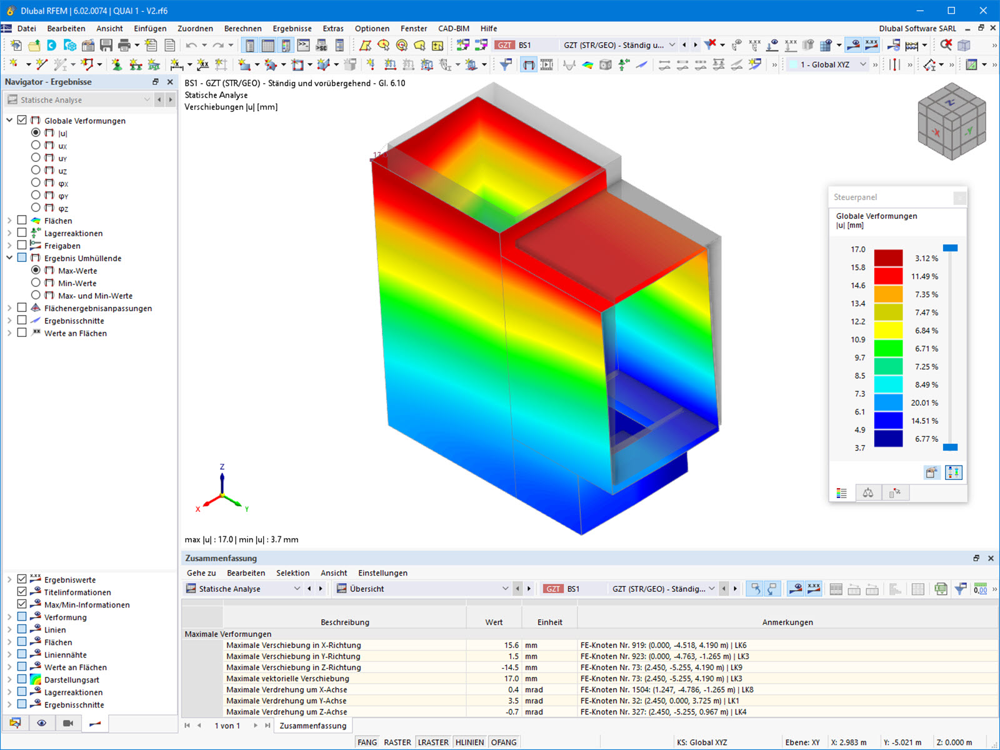Uncheck the Globale Verformungen checkbox
Image resolution: width=1000 pixels, height=750 pixels.
pyautogui.click(x=22, y=120)
